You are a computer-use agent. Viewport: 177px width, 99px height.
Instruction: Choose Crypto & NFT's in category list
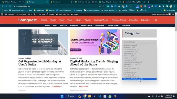pyautogui.click(x=139, y=50)
